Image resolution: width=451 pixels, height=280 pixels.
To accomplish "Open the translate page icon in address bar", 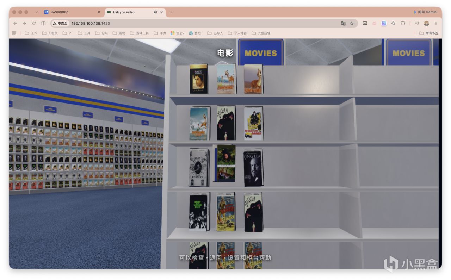I will 343,23.
